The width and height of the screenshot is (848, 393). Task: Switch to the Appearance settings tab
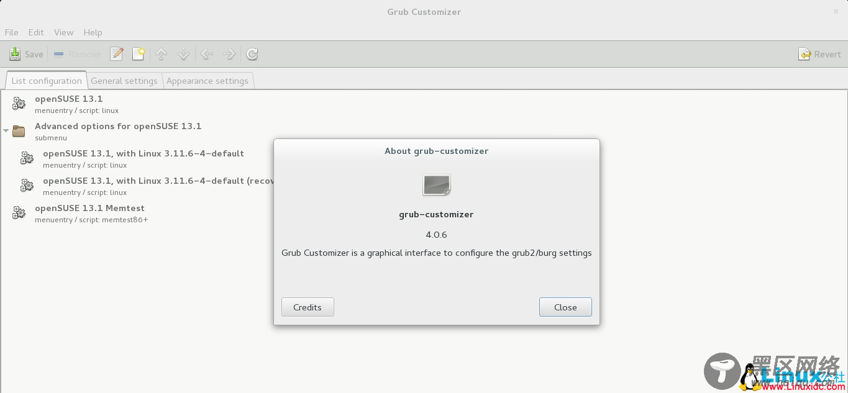point(207,81)
